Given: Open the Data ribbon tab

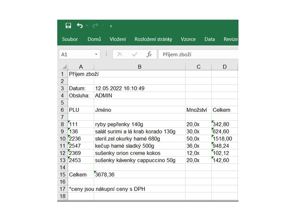Looking at the screenshot, I should click(x=210, y=39).
